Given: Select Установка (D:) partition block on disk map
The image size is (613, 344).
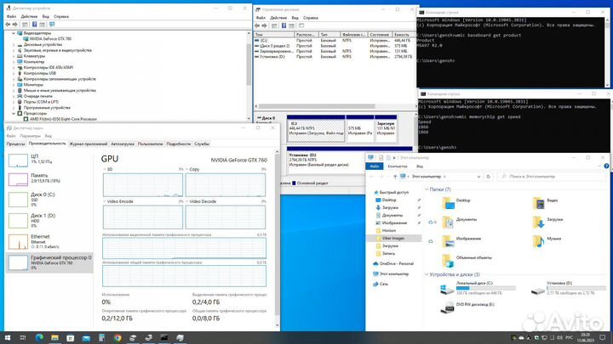Looking at the screenshot, I should tap(349, 160).
